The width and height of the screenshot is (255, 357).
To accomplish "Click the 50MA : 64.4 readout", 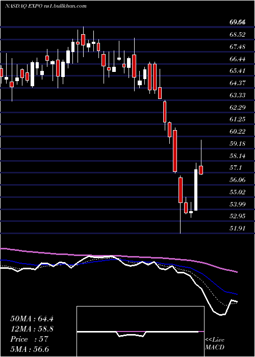I will [x=32, y=319].
